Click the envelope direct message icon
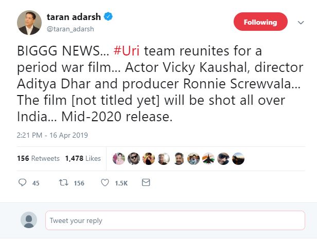Screen dimensions: 317x243 (146, 182)
